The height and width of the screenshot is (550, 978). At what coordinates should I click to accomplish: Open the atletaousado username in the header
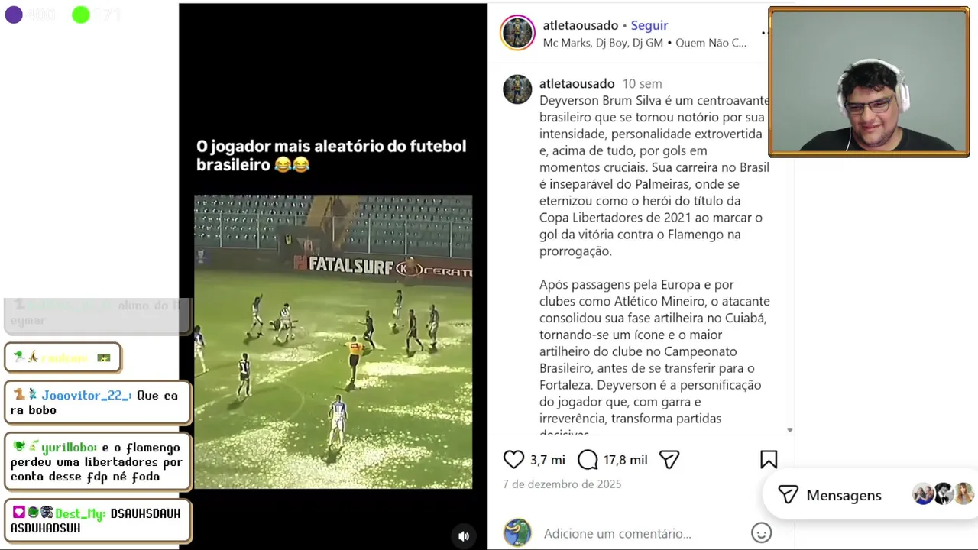point(581,25)
